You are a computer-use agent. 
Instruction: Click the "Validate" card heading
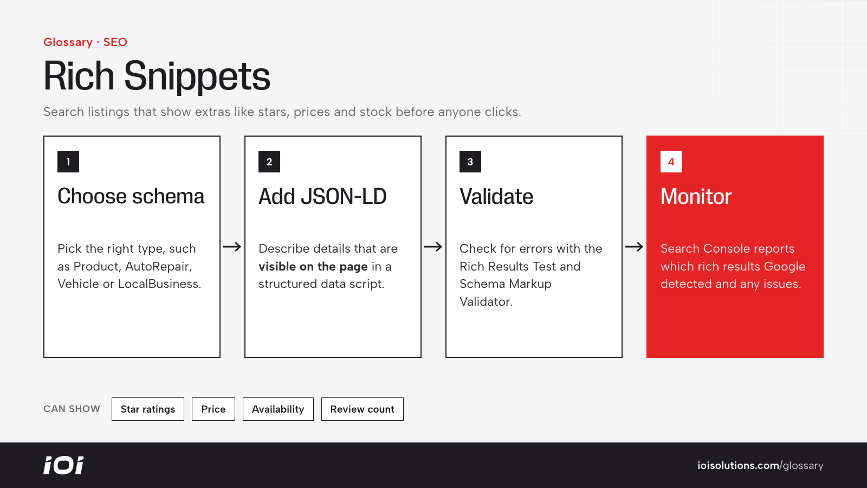496,196
